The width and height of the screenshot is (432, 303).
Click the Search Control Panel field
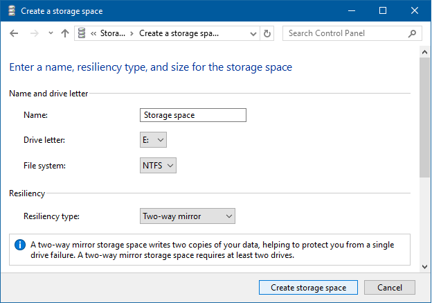click(352, 33)
